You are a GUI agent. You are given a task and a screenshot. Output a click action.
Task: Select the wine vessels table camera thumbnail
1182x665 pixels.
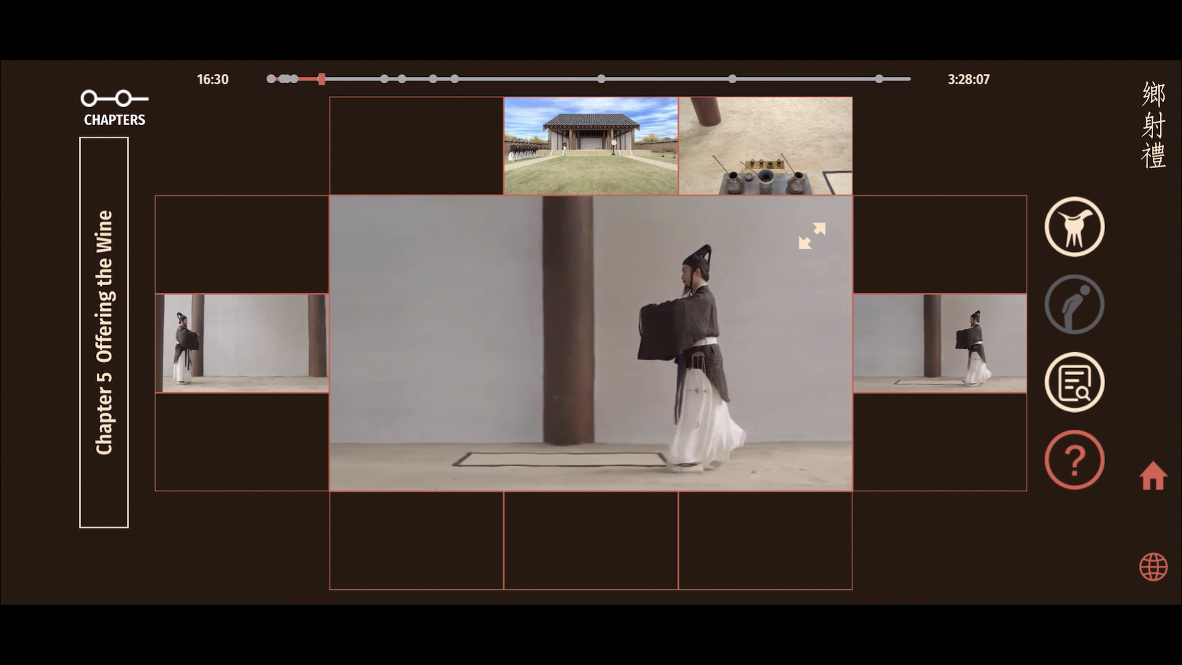(x=765, y=146)
